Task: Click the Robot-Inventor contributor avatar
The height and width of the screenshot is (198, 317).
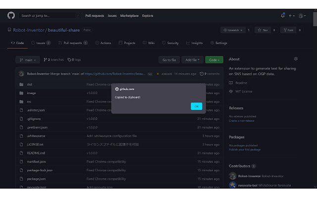Action: tap(233, 176)
